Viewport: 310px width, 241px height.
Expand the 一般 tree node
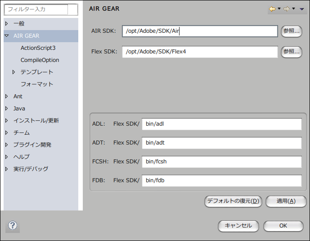(7, 24)
